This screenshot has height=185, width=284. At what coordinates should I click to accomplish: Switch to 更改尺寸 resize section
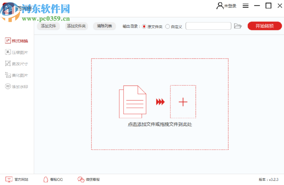(x=16, y=64)
